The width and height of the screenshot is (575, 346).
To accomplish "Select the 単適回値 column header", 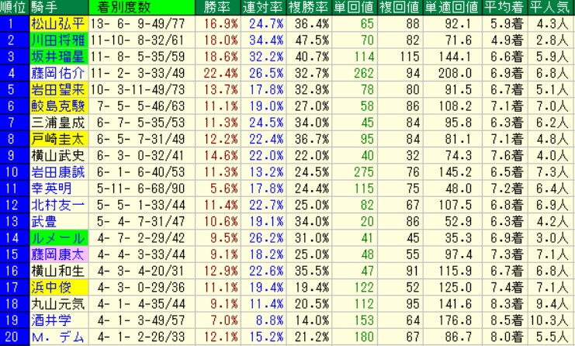I will (x=451, y=7).
